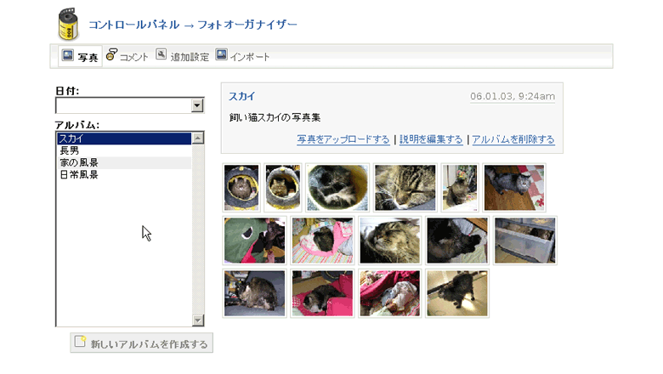Open the sleeping cat close-up thumbnail
The height and width of the screenshot is (374, 663).
[405, 188]
